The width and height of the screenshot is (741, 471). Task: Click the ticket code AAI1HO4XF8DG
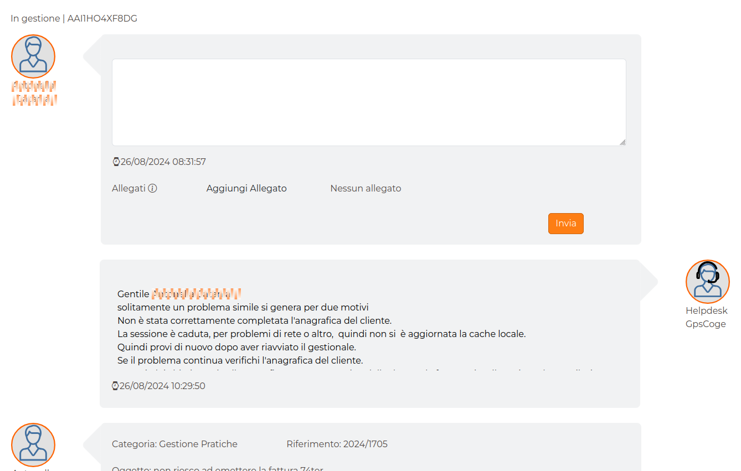pyautogui.click(x=102, y=18)
